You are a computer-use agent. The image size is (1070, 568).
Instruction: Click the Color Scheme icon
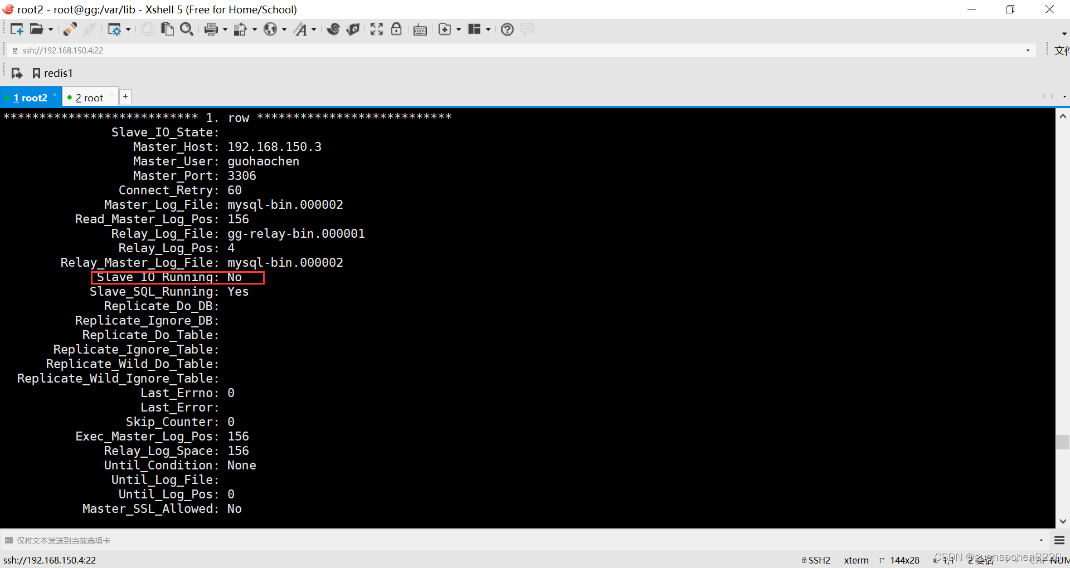click(x=241, y=29)
